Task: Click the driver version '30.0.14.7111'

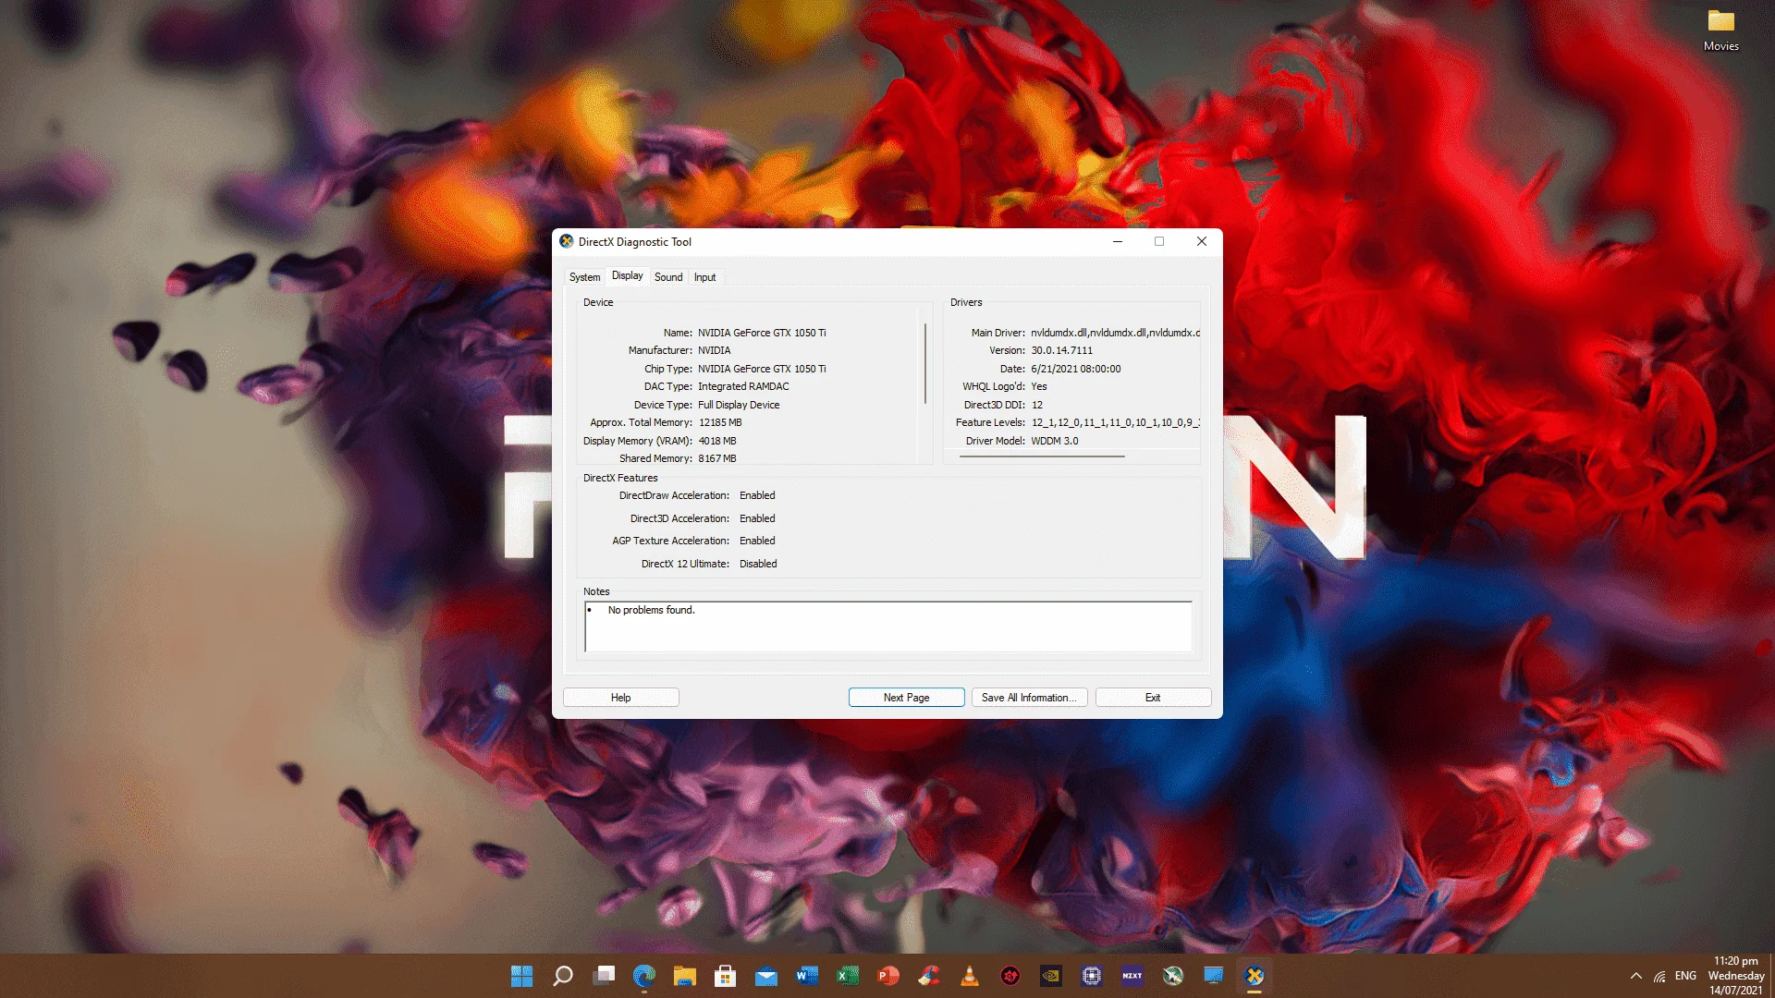Action: 1062,350
